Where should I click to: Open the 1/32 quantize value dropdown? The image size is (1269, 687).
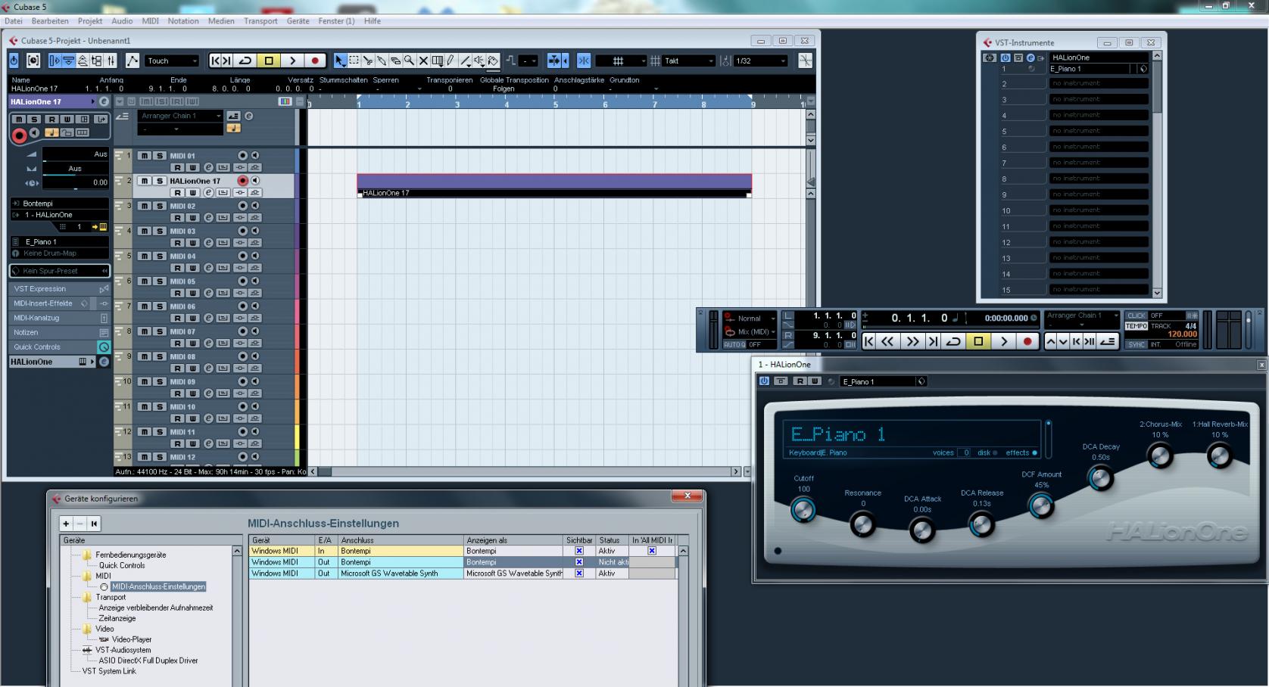tap(761, 61)
